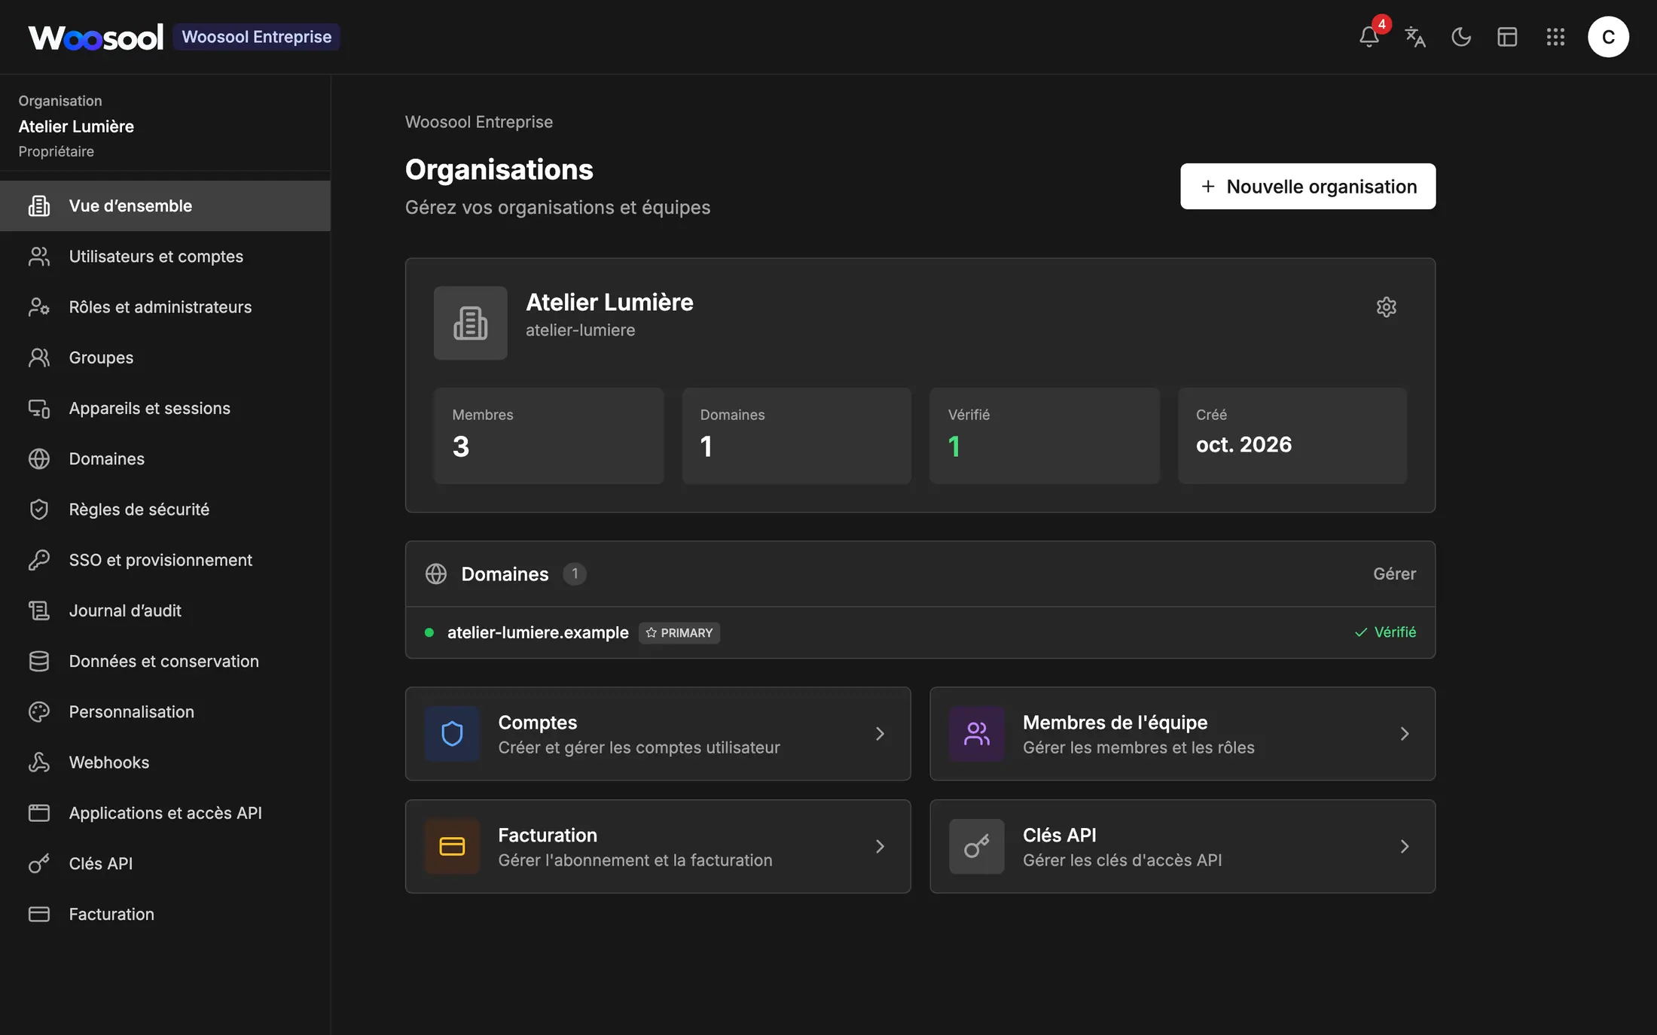Click the globe icon beside Domaines header
The width and height of the screenshot is (1657, 1035).
tap(436, 574)
